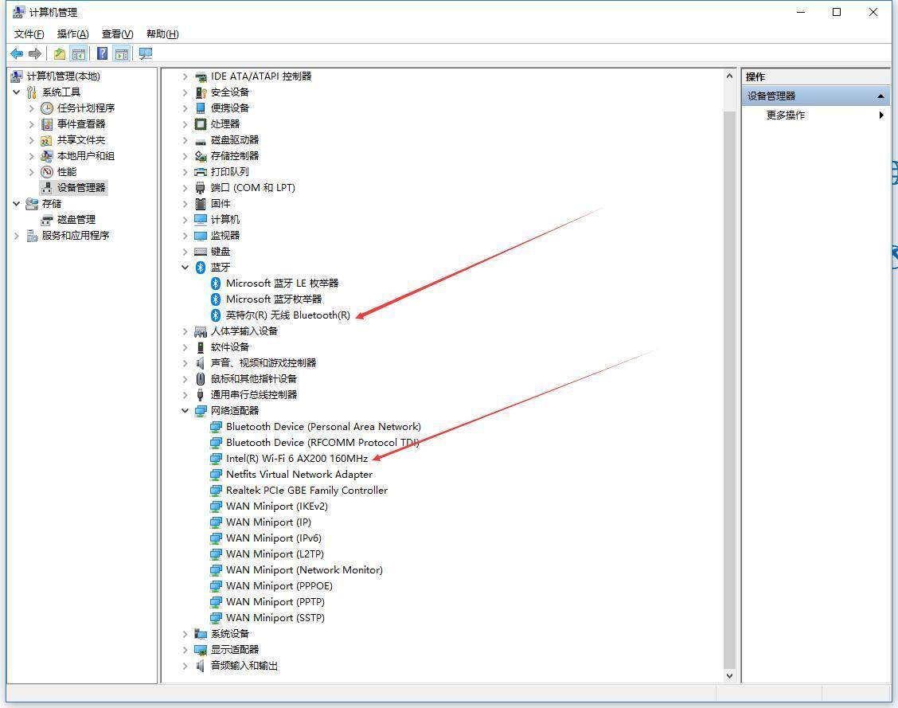
Task: Select WAN Miniport (L2TP)
Action: (275, 554)
